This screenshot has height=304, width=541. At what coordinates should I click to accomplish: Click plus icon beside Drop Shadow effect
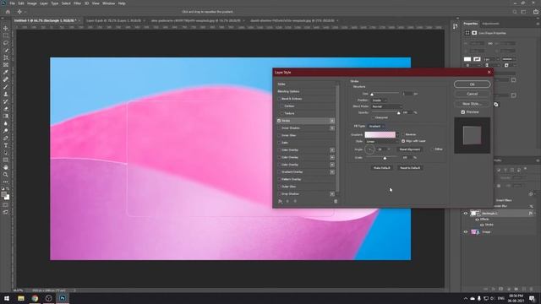click(x=332, y=194)
